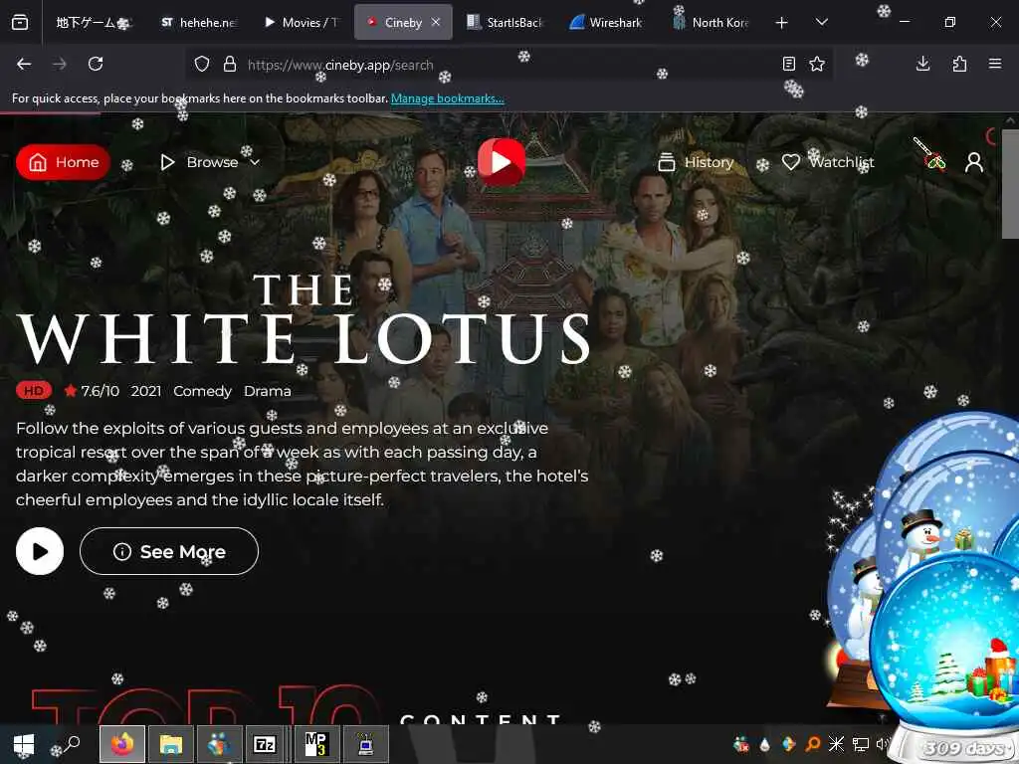This screenshot has height=764, width=1019.
Task: Open the network status tray icon
Action: pyautogui.click(x=861, y=744)
